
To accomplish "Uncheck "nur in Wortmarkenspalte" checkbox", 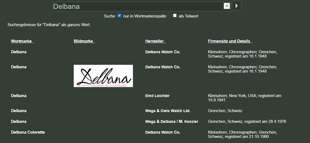I will [x=119, y=16].
